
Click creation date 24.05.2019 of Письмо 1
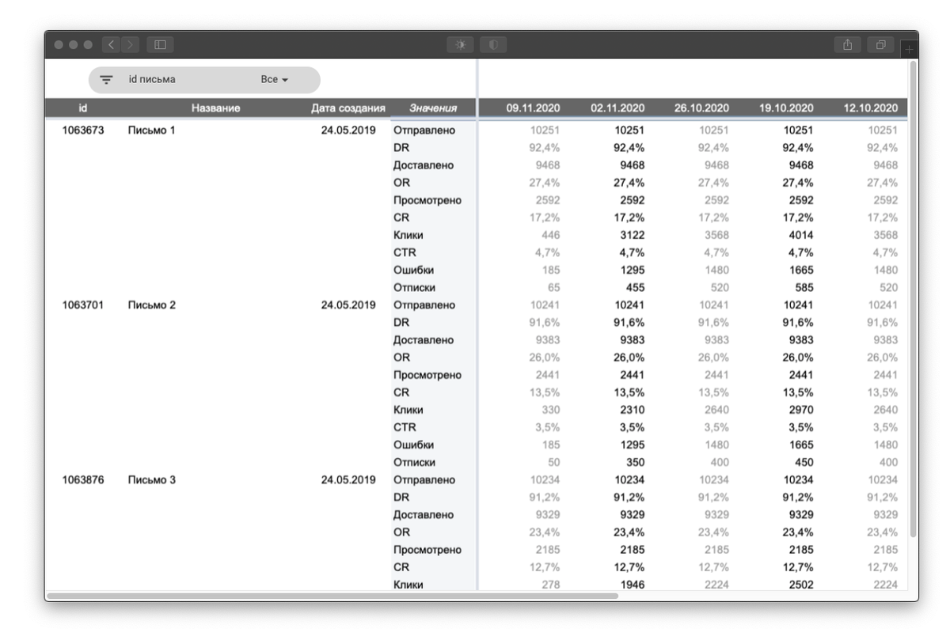pos(348,131)
